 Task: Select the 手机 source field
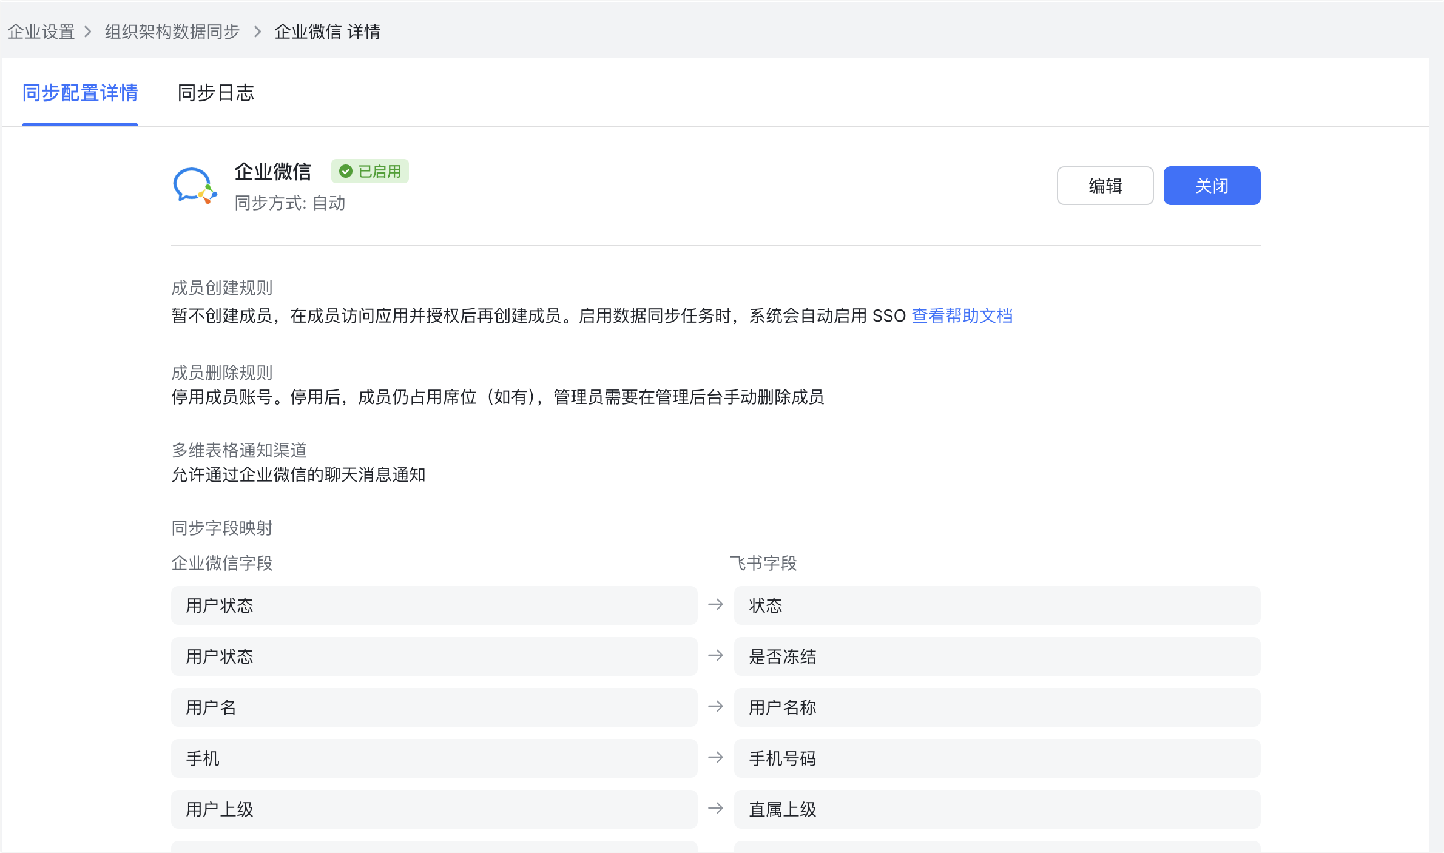[x=434, y=758]
